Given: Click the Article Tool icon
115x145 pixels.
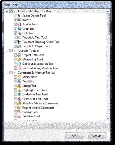Looking at the screenshot, I should tap(19, 24).
